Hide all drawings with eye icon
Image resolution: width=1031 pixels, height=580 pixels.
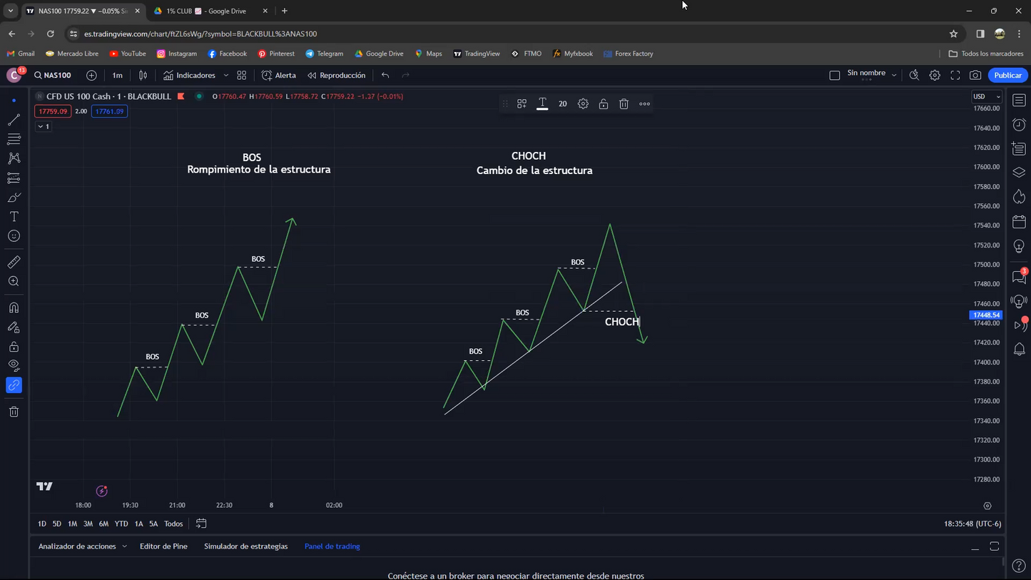pos(14,366)
